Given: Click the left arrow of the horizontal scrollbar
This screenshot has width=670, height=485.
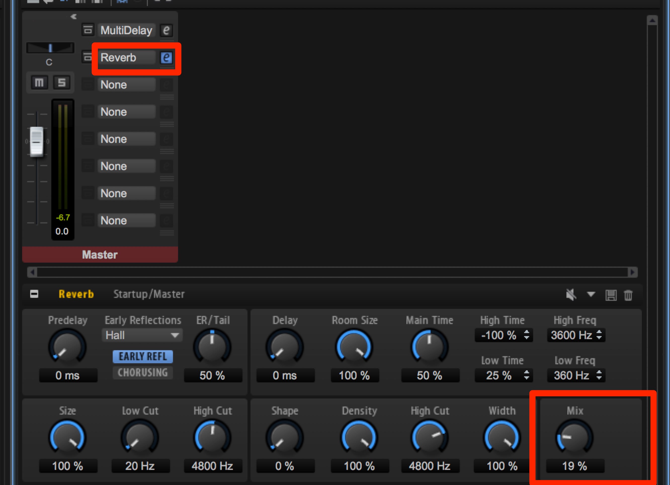Looking at the screenshot, I should [32, 272].
